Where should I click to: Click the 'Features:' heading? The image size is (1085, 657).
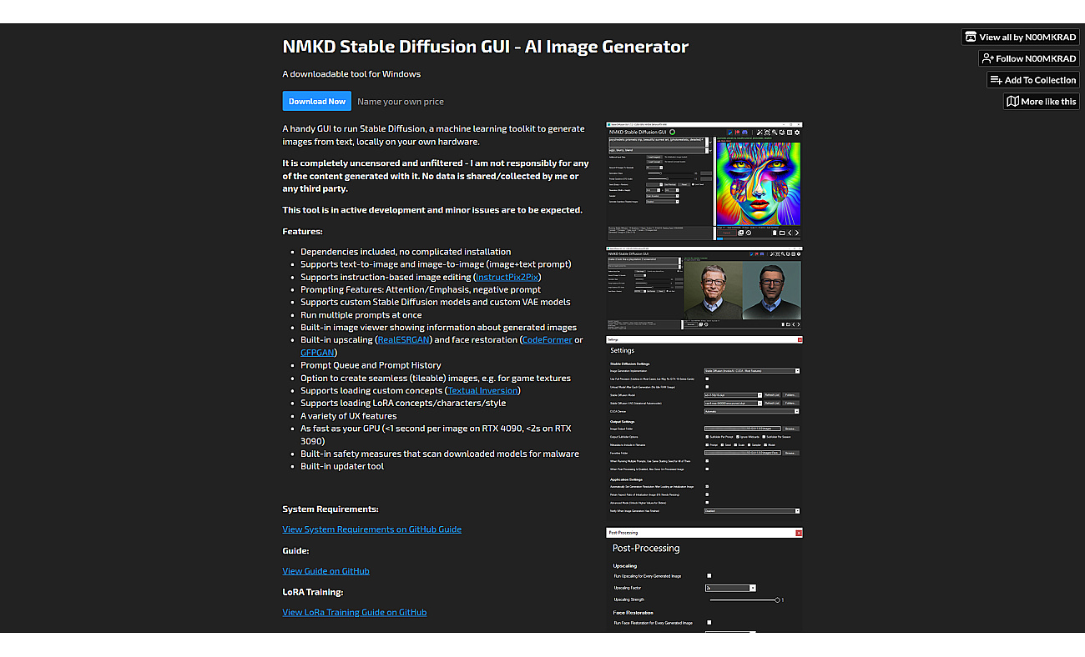(302, 232)
